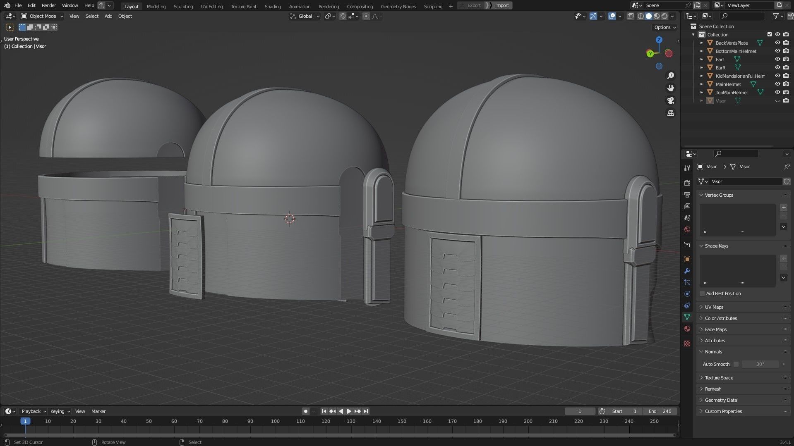Click the add shape key plus button
794x446 pixels.
click(x=783, y=258)
